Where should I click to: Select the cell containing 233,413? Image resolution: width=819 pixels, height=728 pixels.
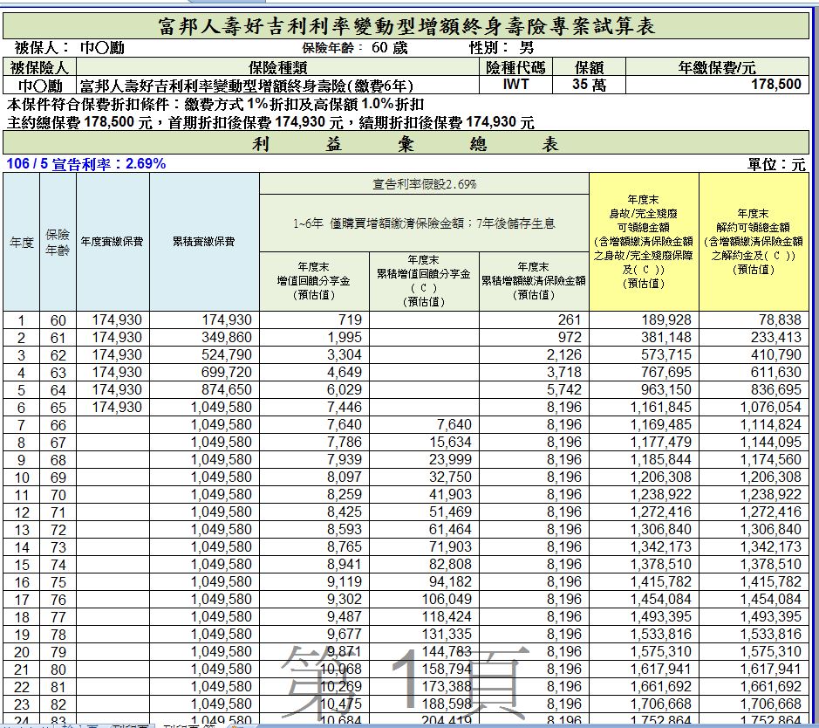tap(754, 338)
